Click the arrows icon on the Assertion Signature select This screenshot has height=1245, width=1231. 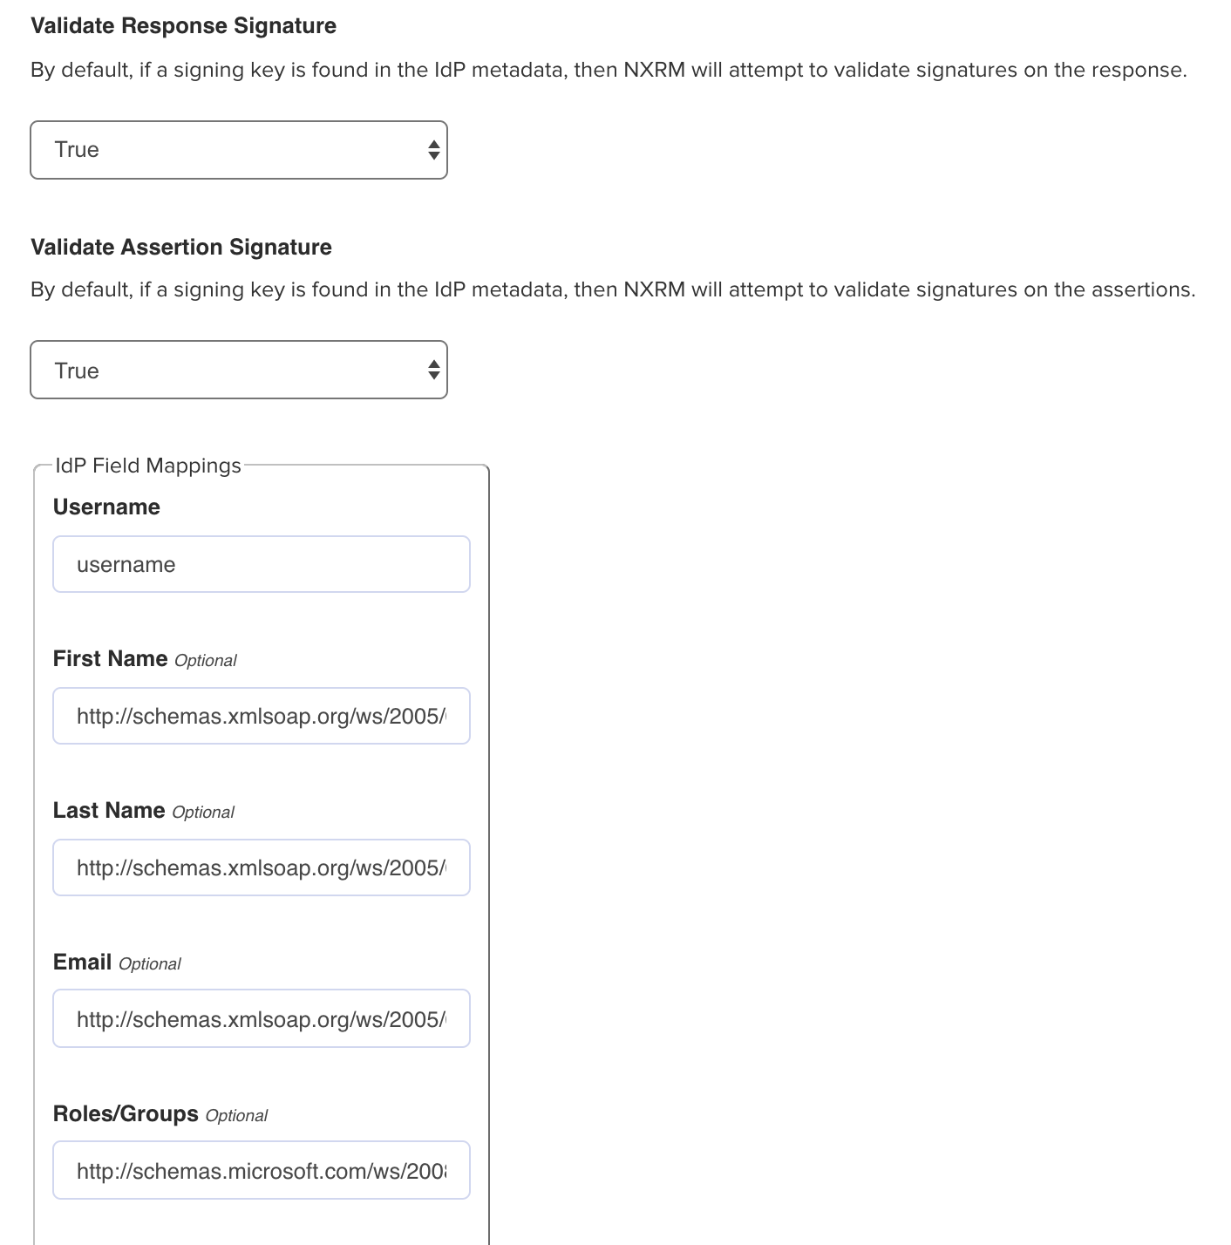tap(433, 371)
